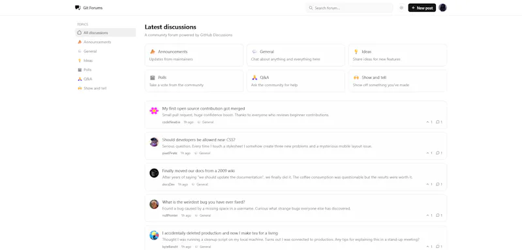This screenshot has height=250, width=522.
Task: View comments on open source contribution post
Action: [x=439, y=122]
